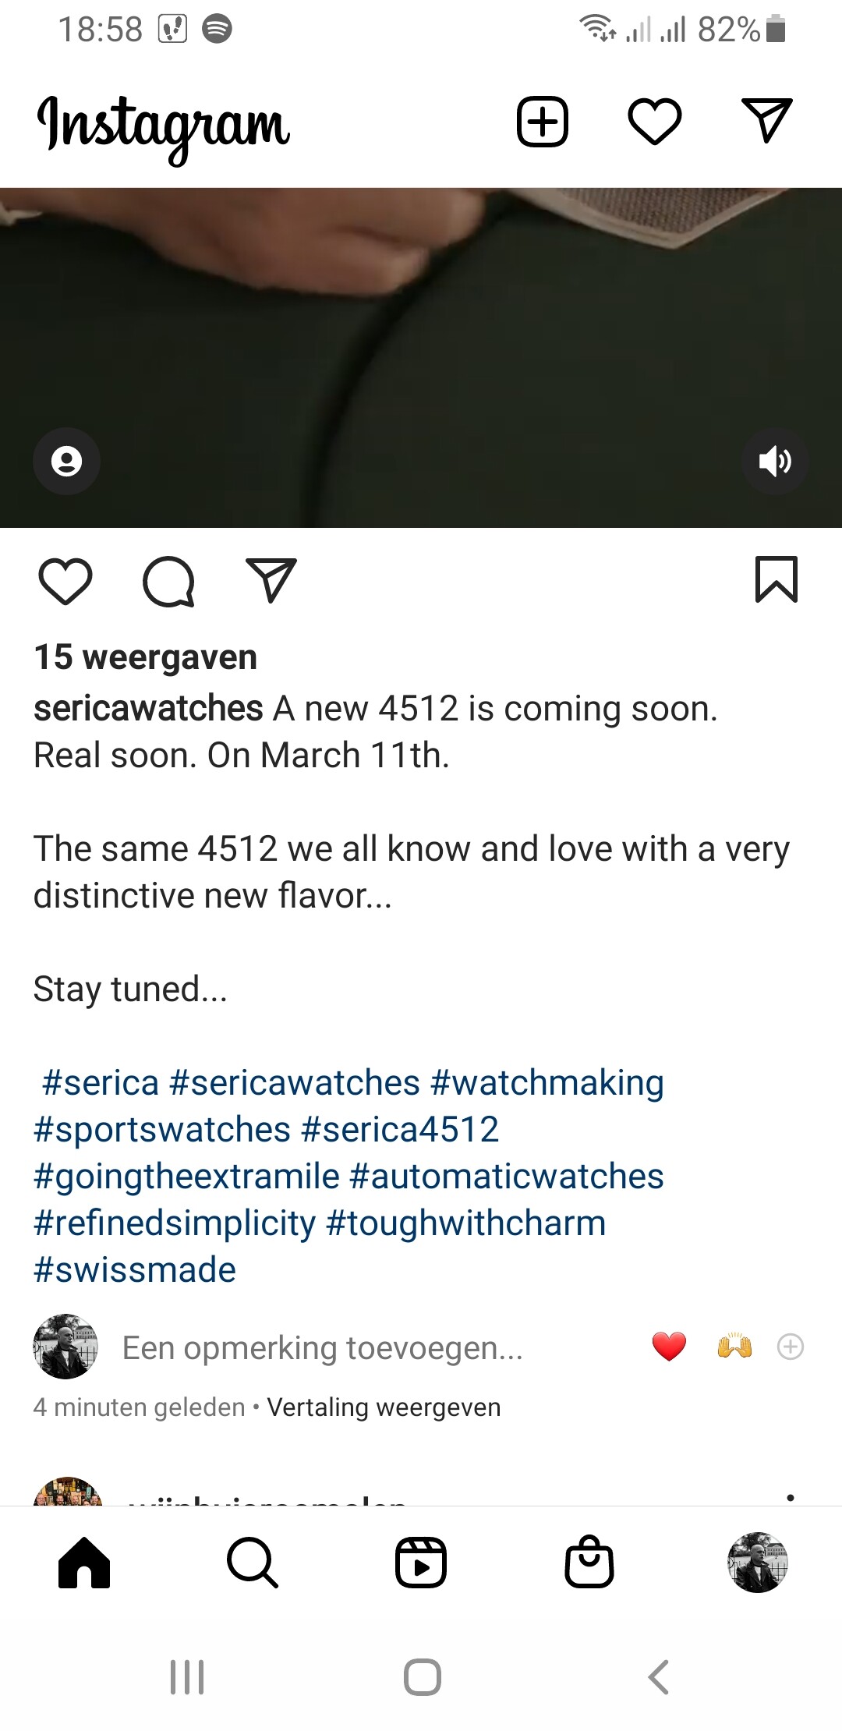The width and height of the screenshot is (842, 1731).
Task: Save post with bookmark icon
Action: [777, 579]
